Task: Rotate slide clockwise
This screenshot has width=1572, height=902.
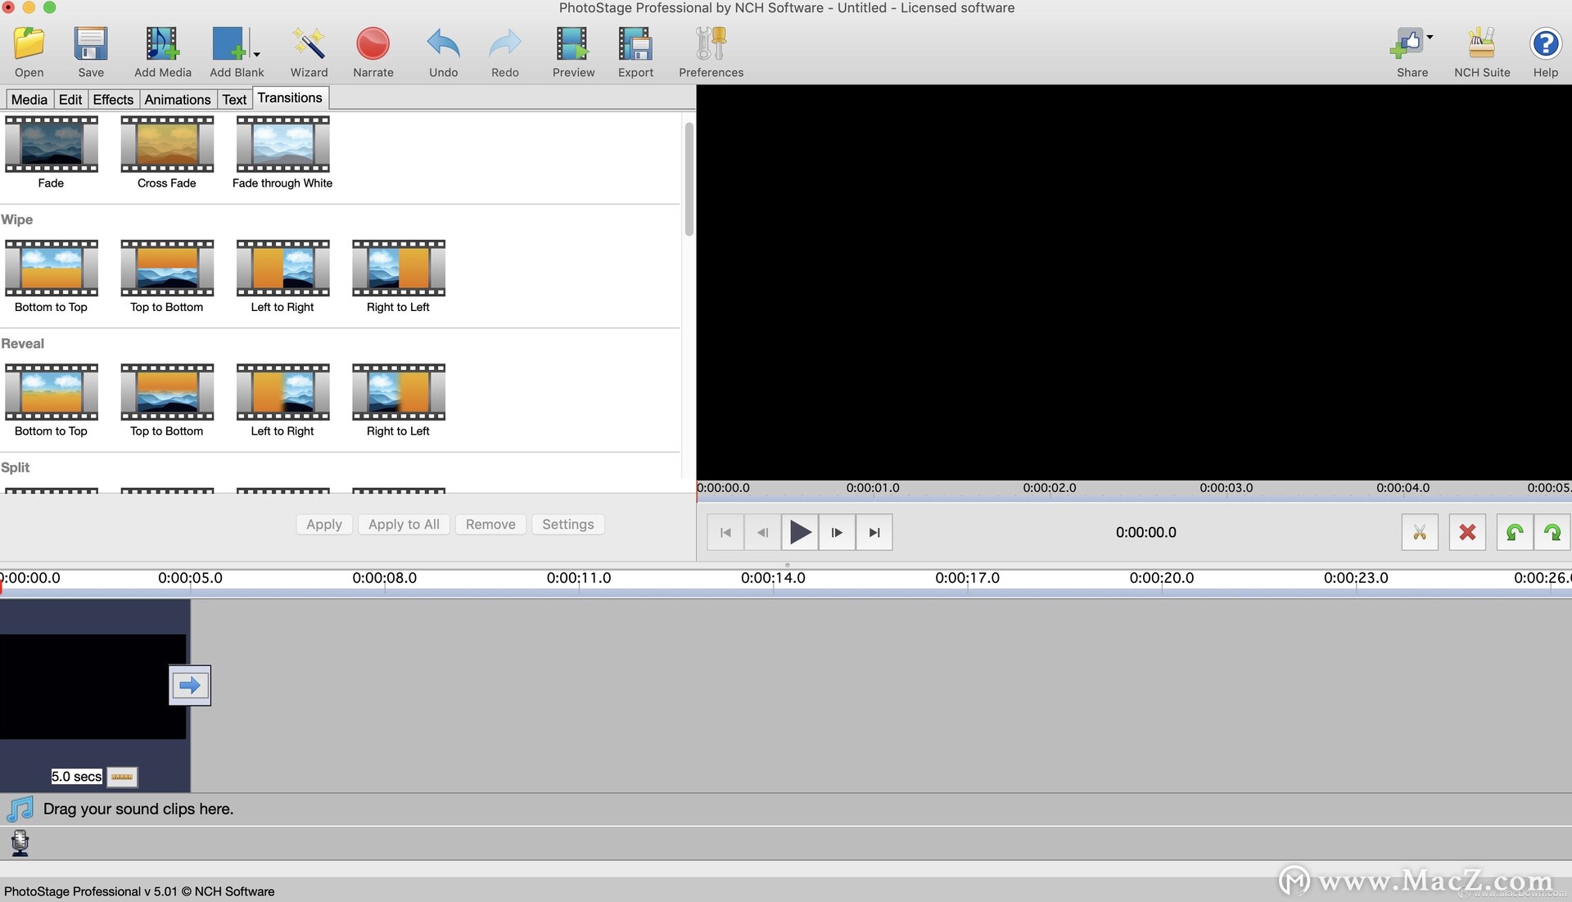Action: (x=1552, y=533)
